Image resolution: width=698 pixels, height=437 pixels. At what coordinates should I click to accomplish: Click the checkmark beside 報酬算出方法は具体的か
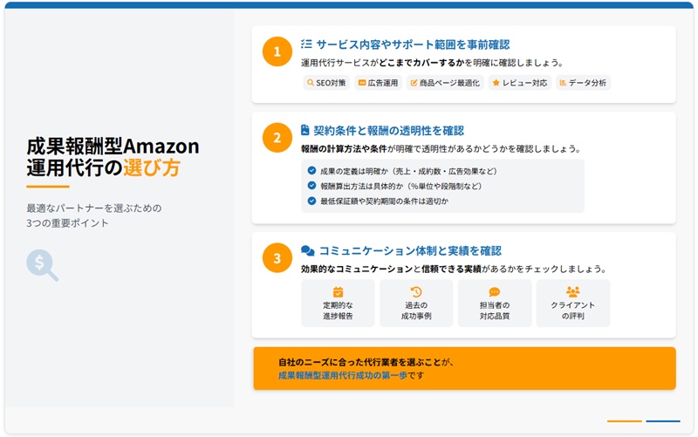click(x=311, y=186)
